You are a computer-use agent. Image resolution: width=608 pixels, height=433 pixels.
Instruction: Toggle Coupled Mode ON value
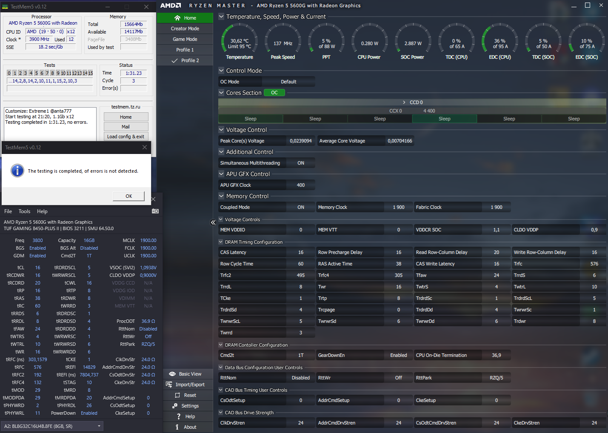point(301,207)
